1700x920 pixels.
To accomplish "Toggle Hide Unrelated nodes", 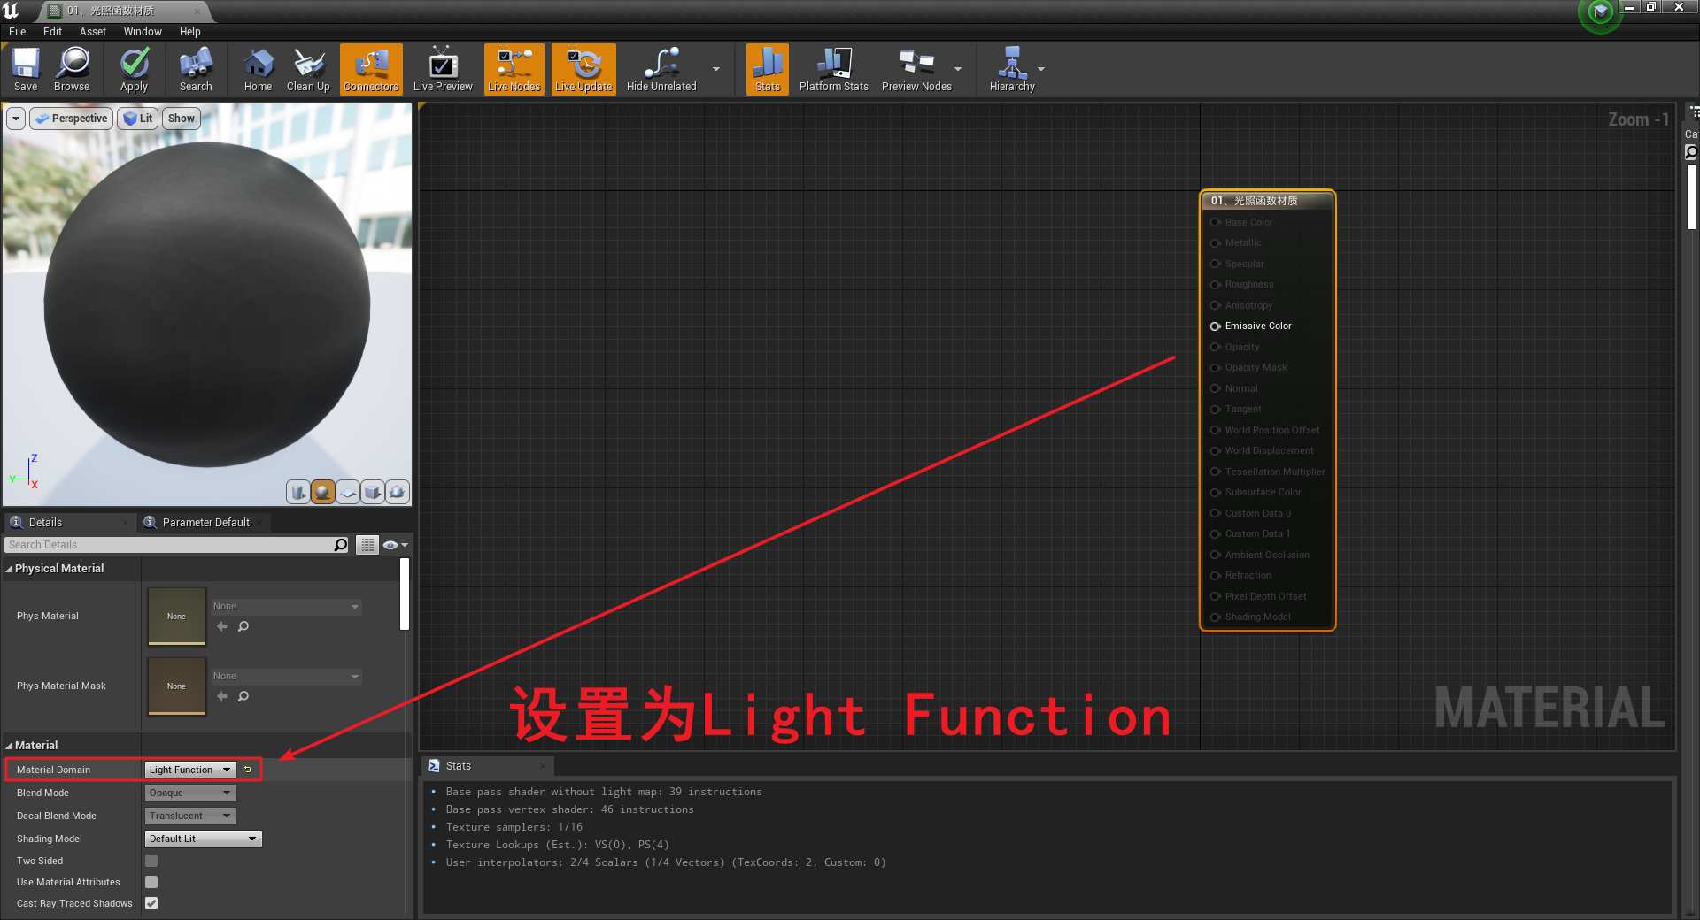I will click(x=660, y=69).
